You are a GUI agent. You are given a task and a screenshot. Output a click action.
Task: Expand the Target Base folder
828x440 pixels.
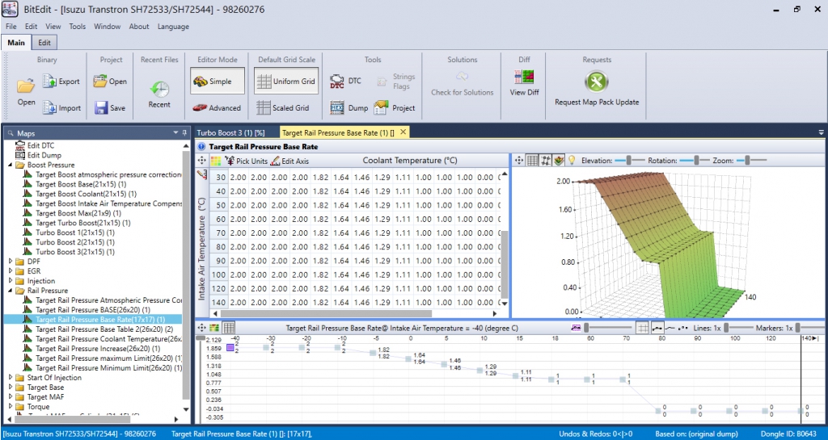tap(11, 388)
